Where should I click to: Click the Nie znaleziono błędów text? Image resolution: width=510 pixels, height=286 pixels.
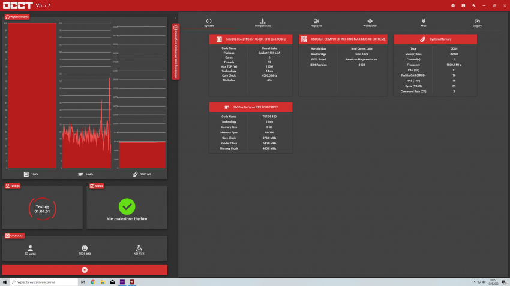(x=127, y=219)
